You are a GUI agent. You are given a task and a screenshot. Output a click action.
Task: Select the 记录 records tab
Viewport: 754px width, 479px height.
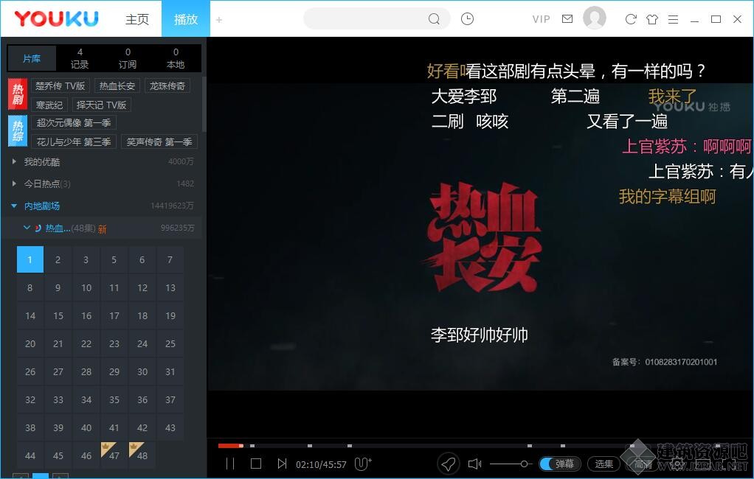80,58
